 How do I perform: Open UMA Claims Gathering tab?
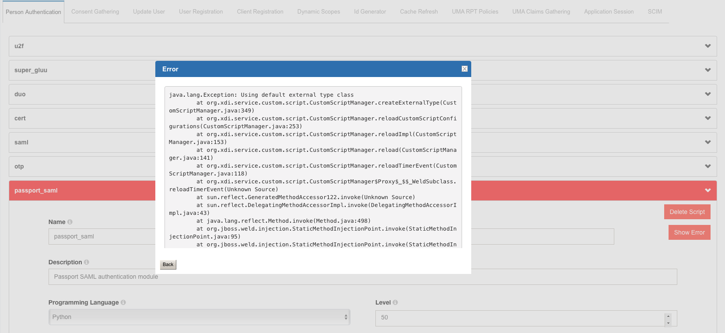tap(541, 11)
